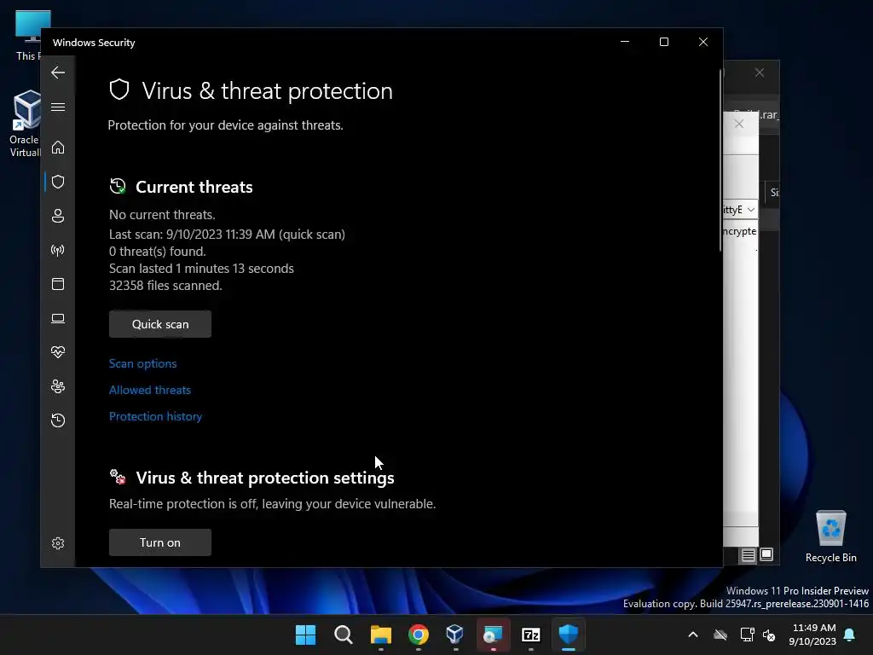The width and height of the screenshot is (873, 655).
Task: Maximize the Windows Security window
Action: (x=663, y=42)
